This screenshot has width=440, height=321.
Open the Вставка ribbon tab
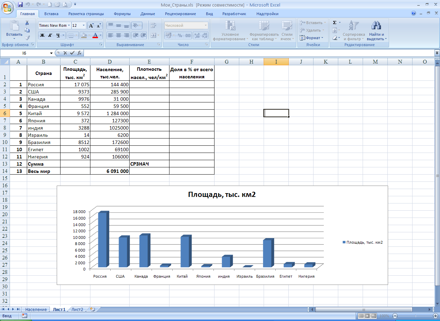(51, 14)
